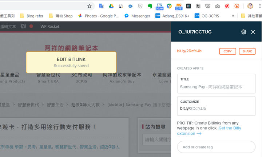This screenshot has width=262, height=157.
Task: Open the Google Drive extension
Action: tap(111, 6)
